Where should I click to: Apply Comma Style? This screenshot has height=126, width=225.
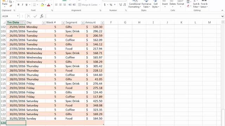(x=115, y=5)
